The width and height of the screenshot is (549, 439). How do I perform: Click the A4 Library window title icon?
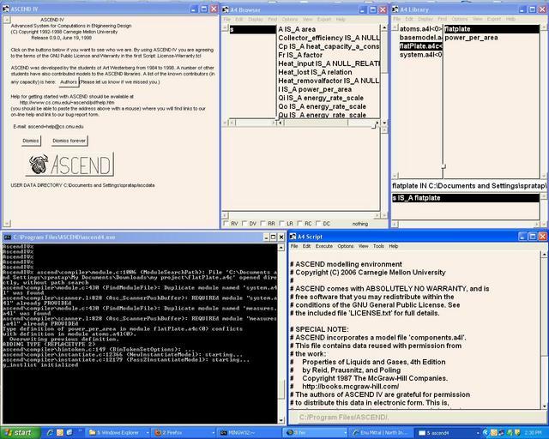(x=395, y=8)
